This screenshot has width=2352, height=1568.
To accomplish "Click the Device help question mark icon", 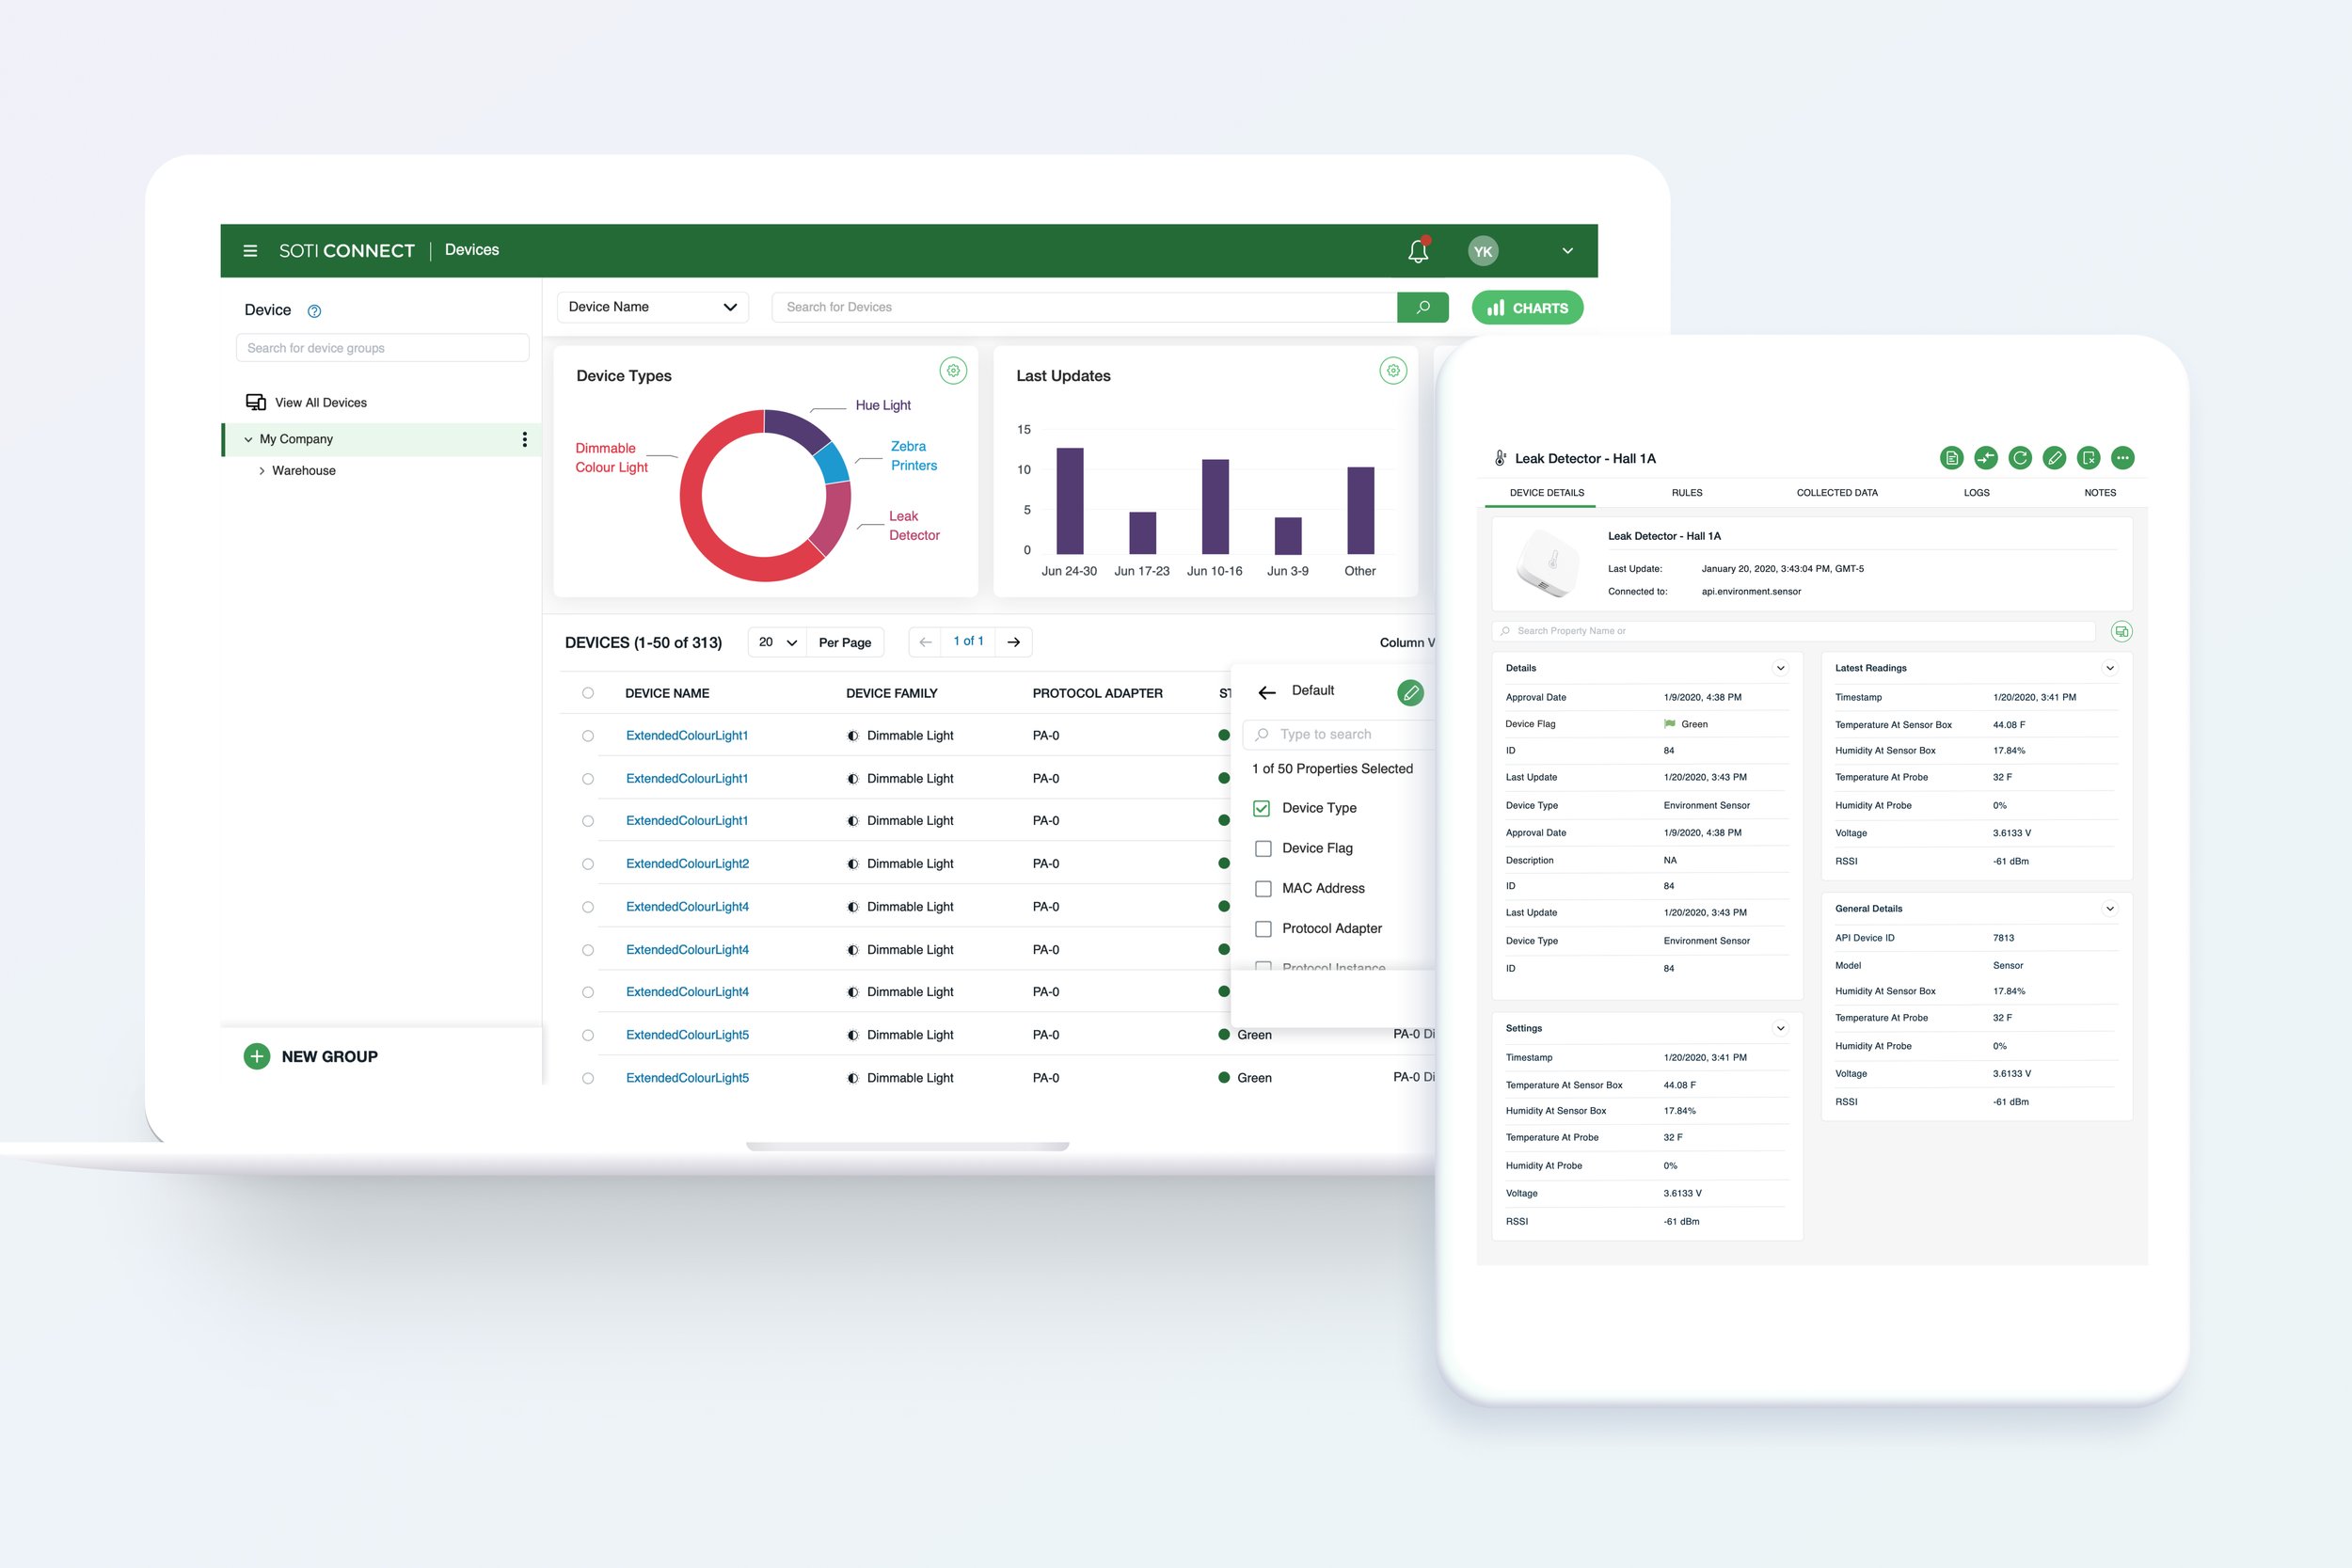I will click(314, 311).
